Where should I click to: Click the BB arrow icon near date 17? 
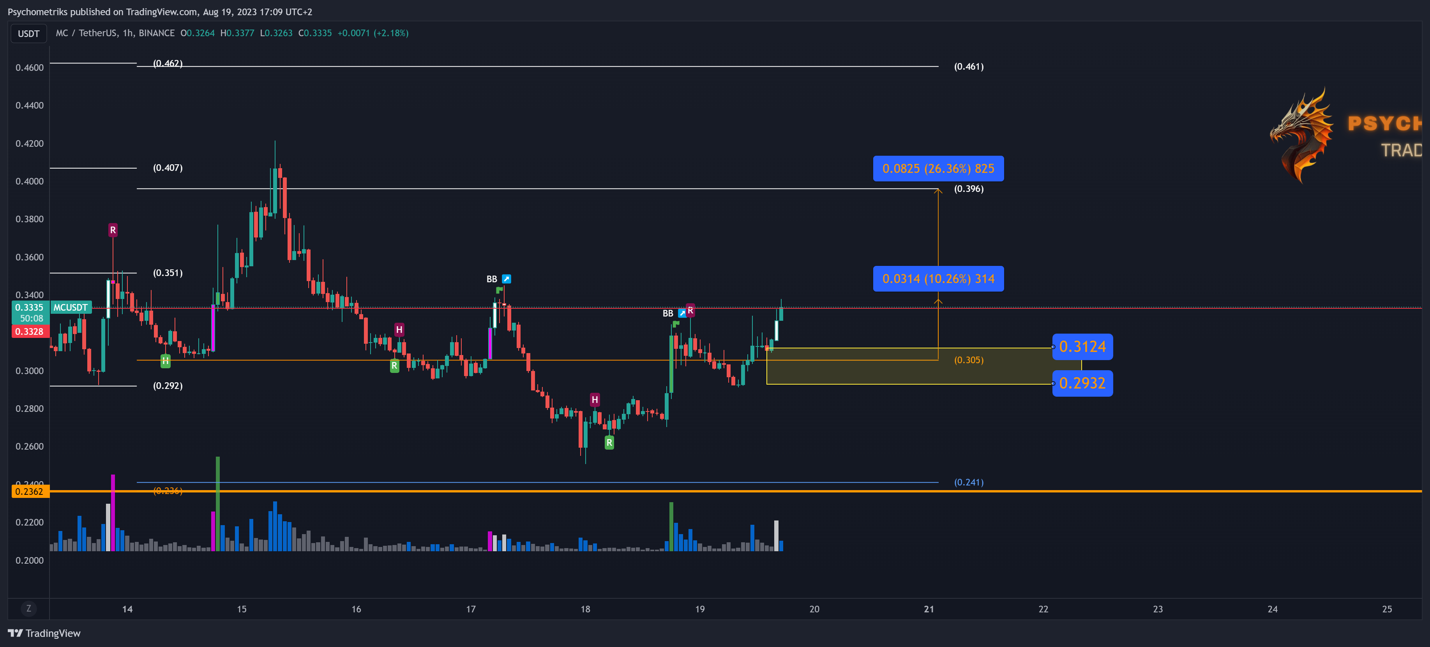[x=506, y=279]
